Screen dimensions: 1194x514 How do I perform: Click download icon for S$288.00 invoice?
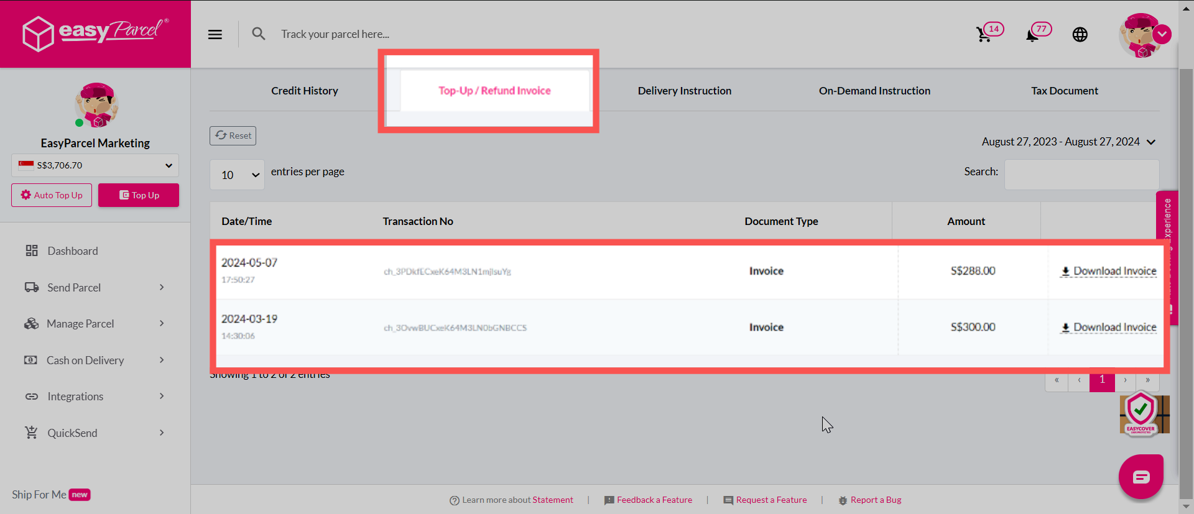pyautogui.click(x=1065, y=271)
